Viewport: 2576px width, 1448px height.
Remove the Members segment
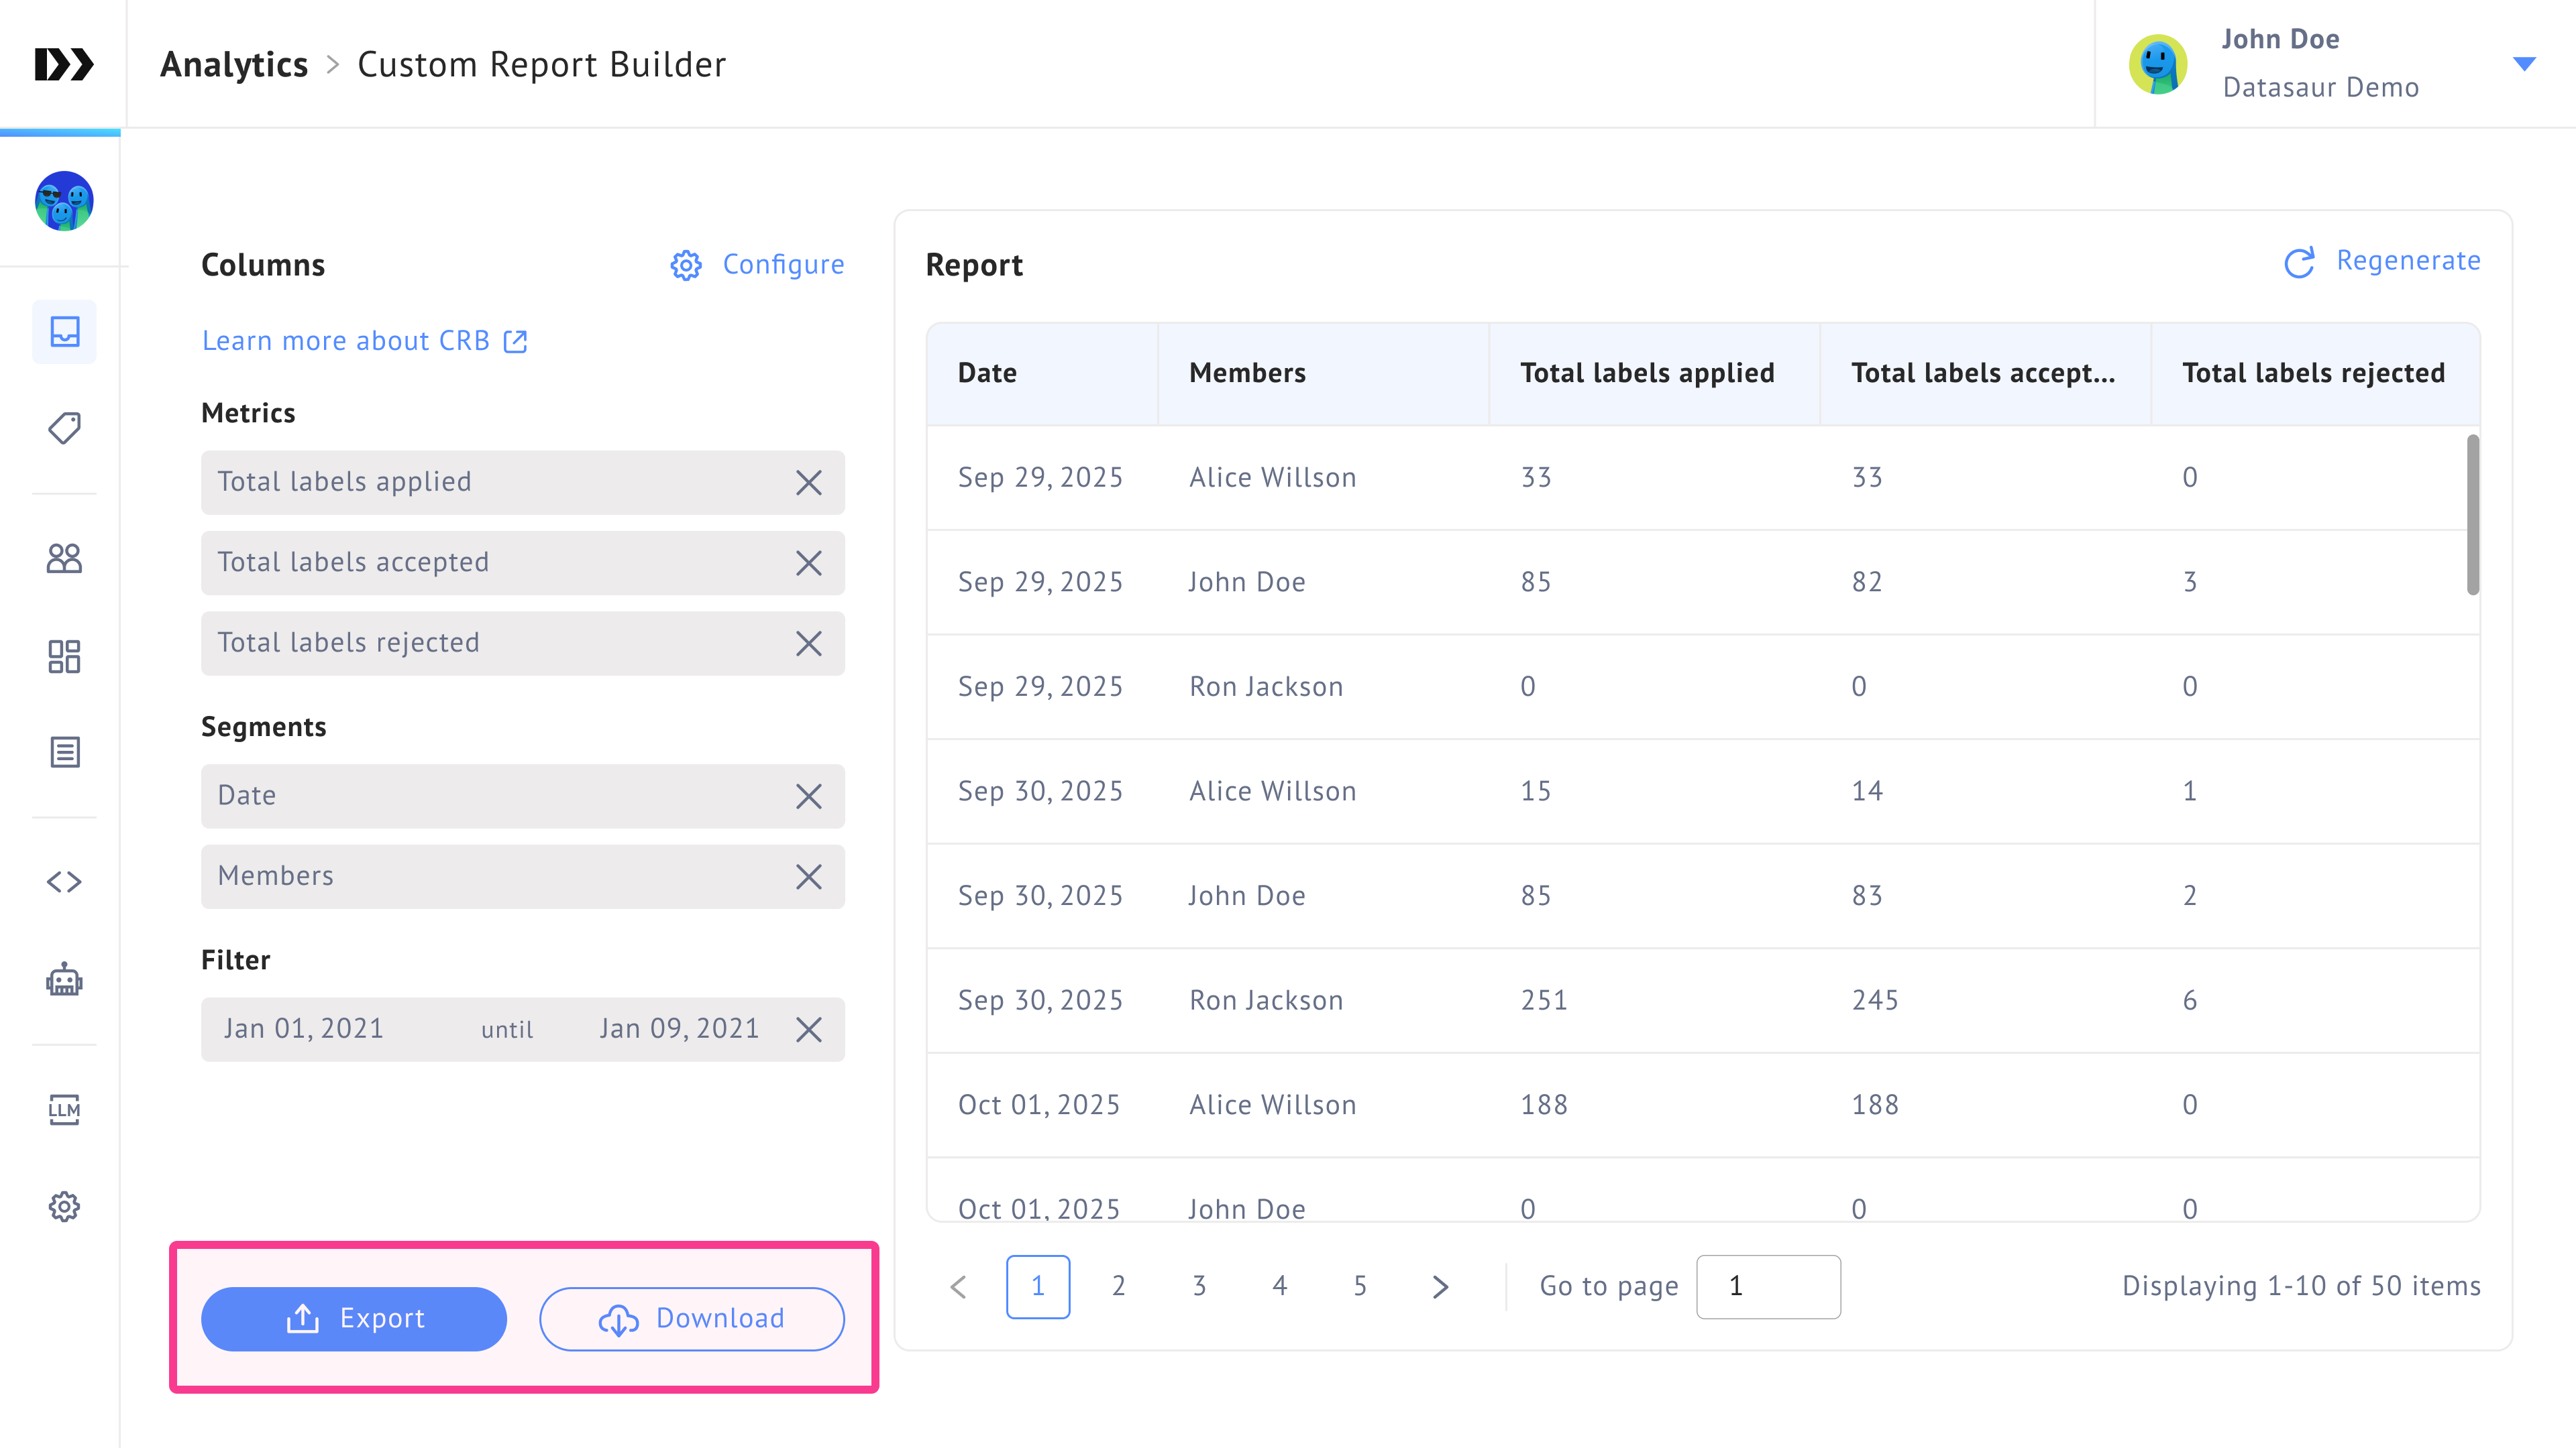[808, 876]
